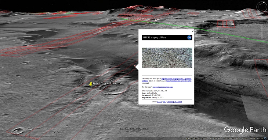Image resolution: width=268 pixels, height=140 pixels.
Task: Click the HiRISE Imagery of Mars header title
Action: point(155,37)
